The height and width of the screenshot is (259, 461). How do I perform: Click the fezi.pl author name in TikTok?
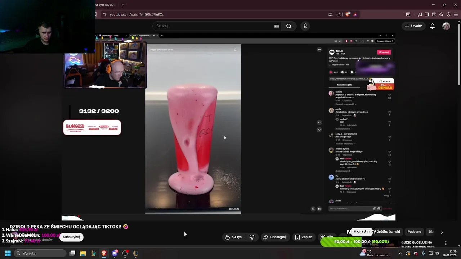339,51
